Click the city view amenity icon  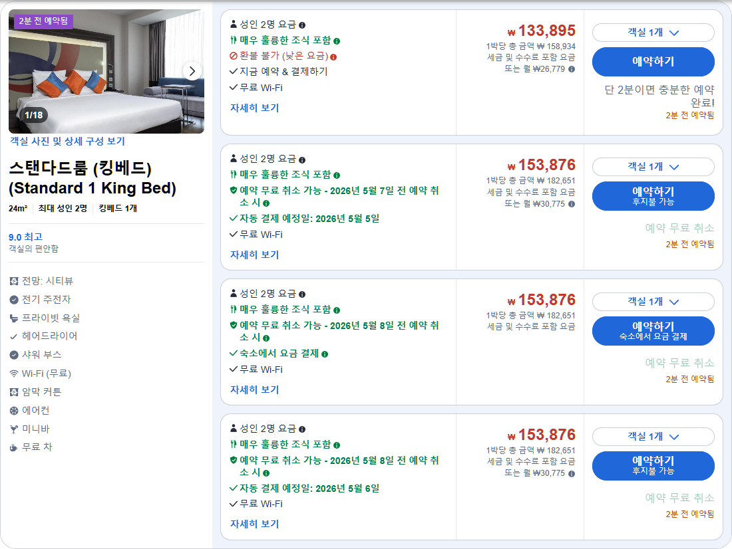pos(15,281)
